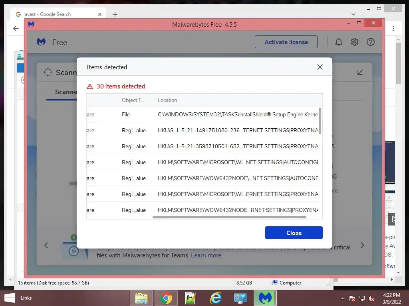Viewport: 409px width, 306px height.
Task: Open Chrome three-dot menu
Action: coord(393,28)
